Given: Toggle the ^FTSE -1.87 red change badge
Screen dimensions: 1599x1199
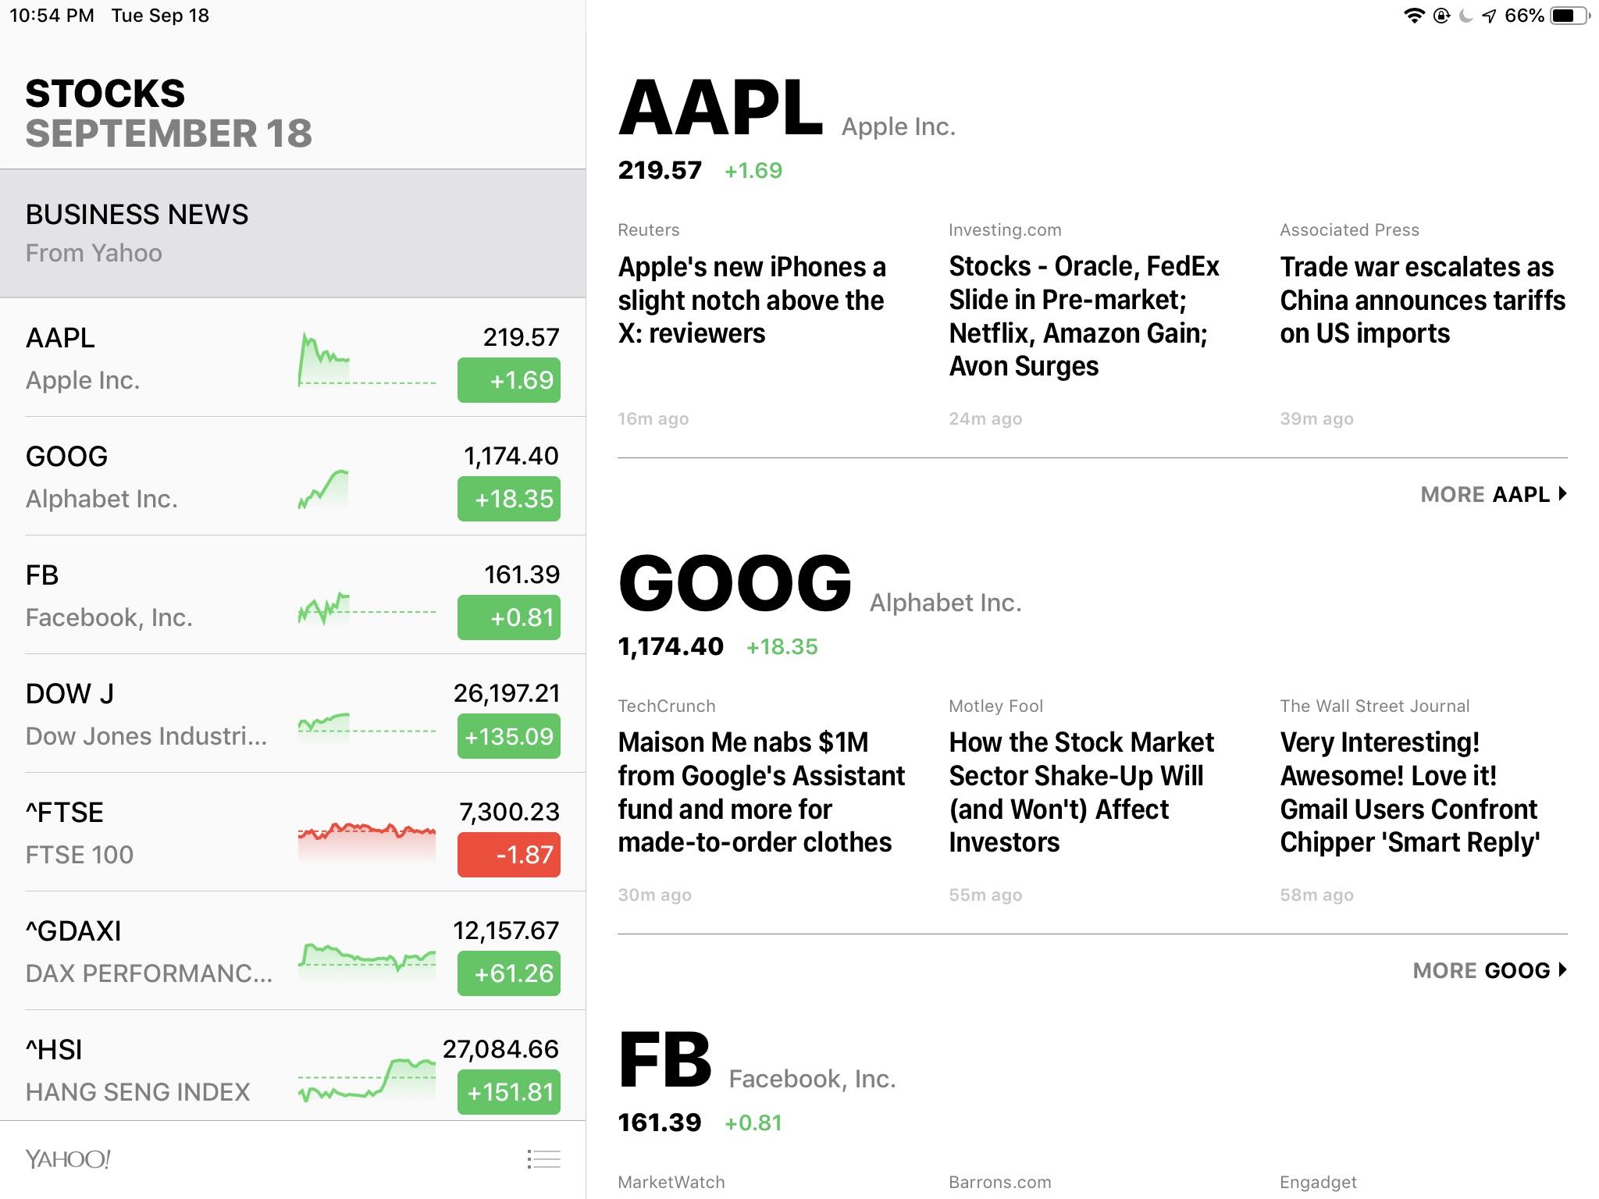Looking at the screenshot, I should (x=509, y=855).
